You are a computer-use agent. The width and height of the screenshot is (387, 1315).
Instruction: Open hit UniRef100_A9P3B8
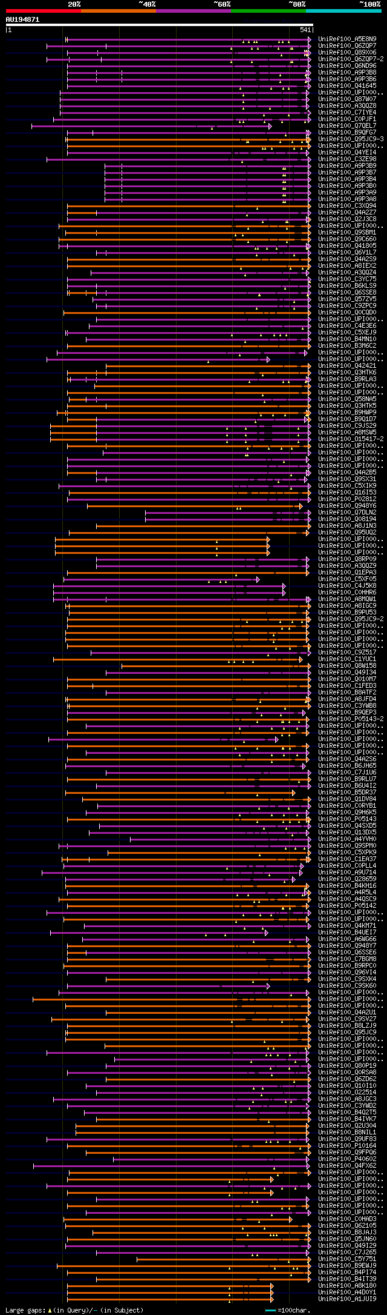347,73
